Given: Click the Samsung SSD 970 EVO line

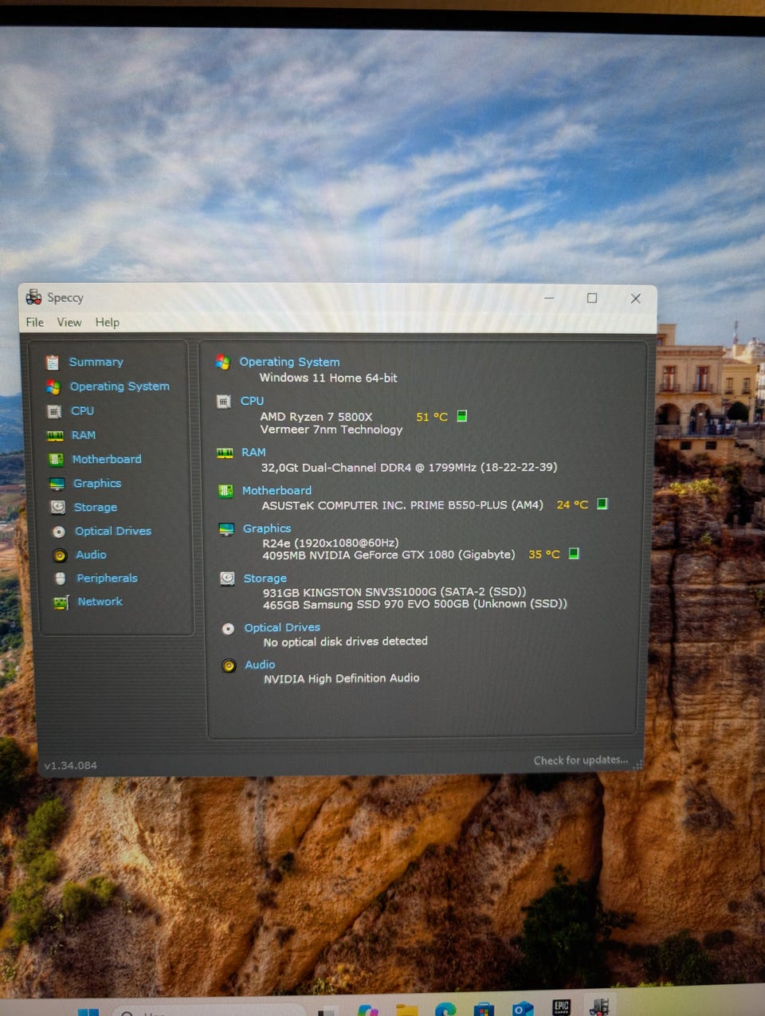Looking at the screenshot, I should [x=415, y=604].
